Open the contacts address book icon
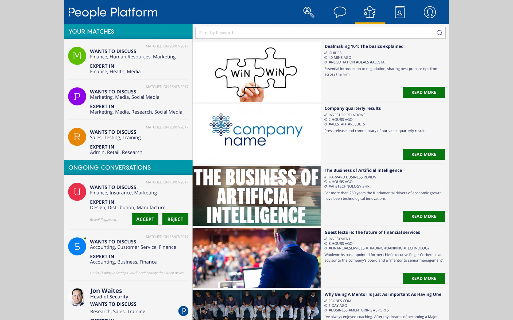Viewport: 513px width, 320px height. point(400,12)
